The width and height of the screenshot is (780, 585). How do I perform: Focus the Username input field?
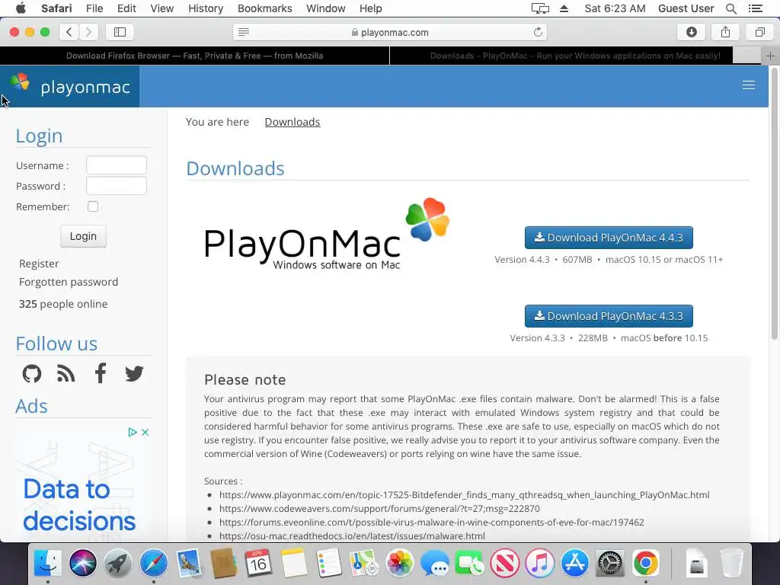(x=117, y=165)
